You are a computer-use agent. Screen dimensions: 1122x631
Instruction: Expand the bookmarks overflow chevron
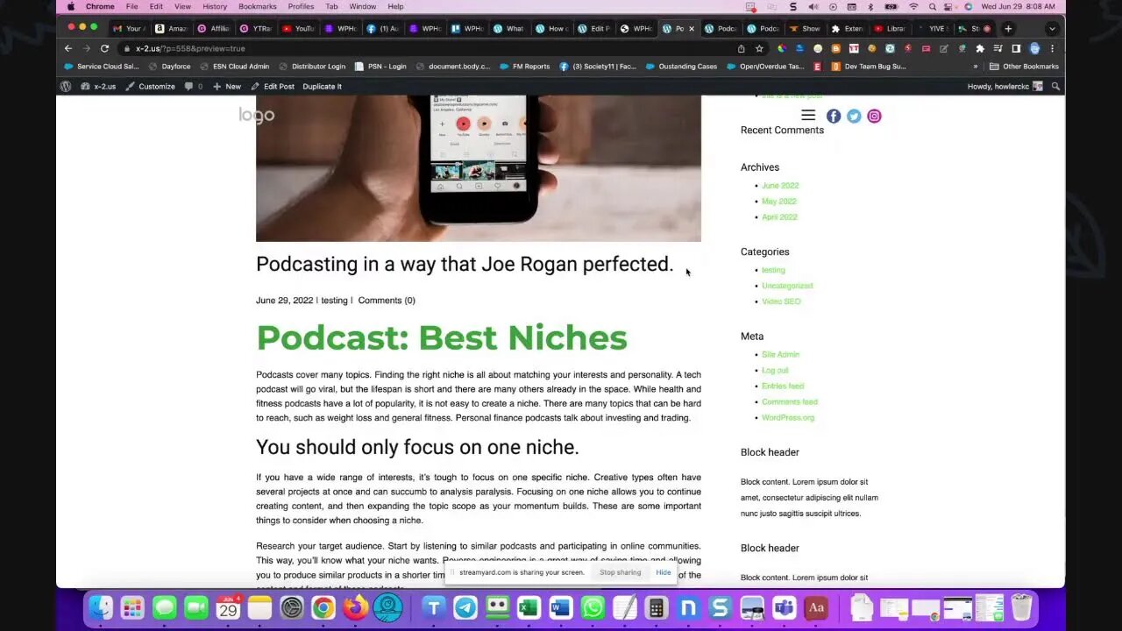pyautogui.click(x=975, y=67)
